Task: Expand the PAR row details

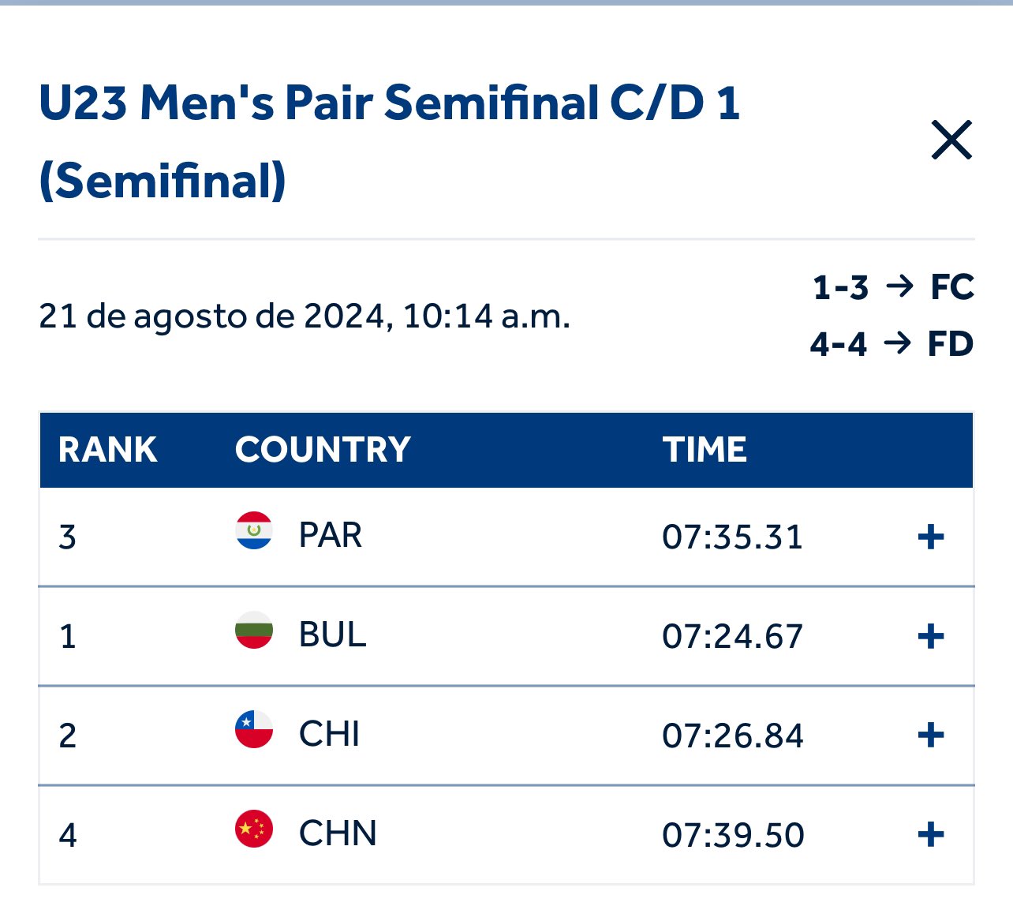Action: pyautogui.click(x=931, y=537)
